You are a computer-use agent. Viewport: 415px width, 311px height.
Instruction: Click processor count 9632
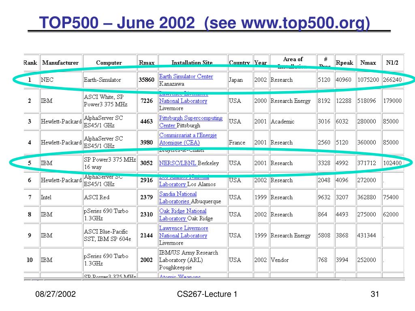coord(324,197)
